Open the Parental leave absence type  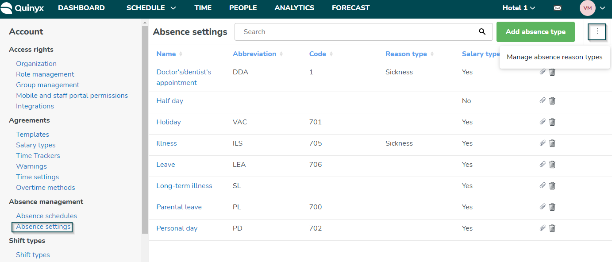(x=179, y=207)
